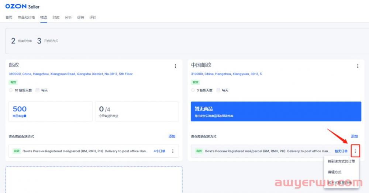The width and height of the screenshot is (369, 193).
Task: Click 该仓库的配送方式 heading in 中国邮政 card
Action: click(204, 136)
